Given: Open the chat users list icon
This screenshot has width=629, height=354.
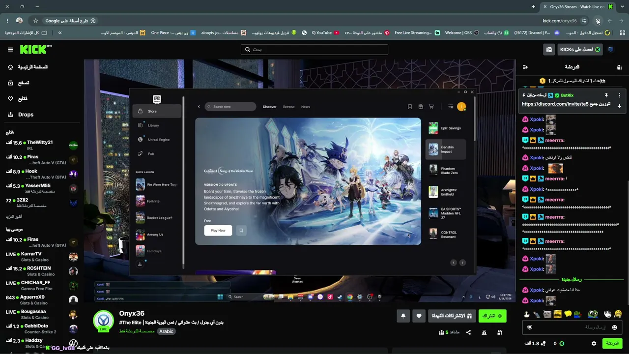Looking at the screenshot, I should click(619, 67).
